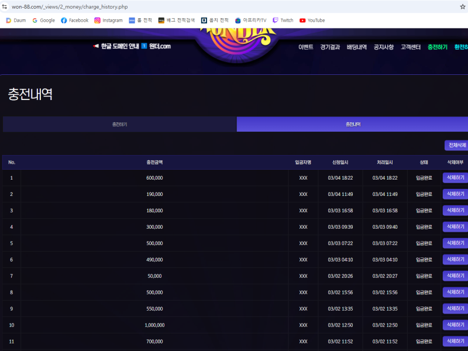This screenshot has height=351, width=468.
Task: Open the YouTube bookmark
Action: coord(312,20)
